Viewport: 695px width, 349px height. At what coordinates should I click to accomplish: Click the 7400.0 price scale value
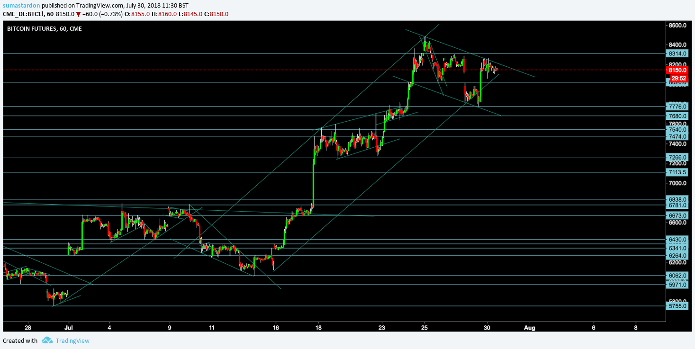tap(677, 143)
